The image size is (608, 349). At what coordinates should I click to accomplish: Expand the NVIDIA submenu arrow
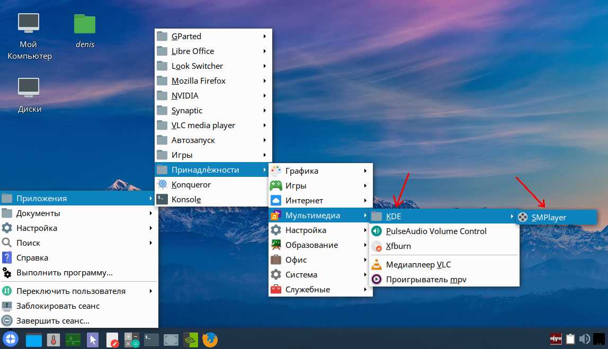click(264, 95)
